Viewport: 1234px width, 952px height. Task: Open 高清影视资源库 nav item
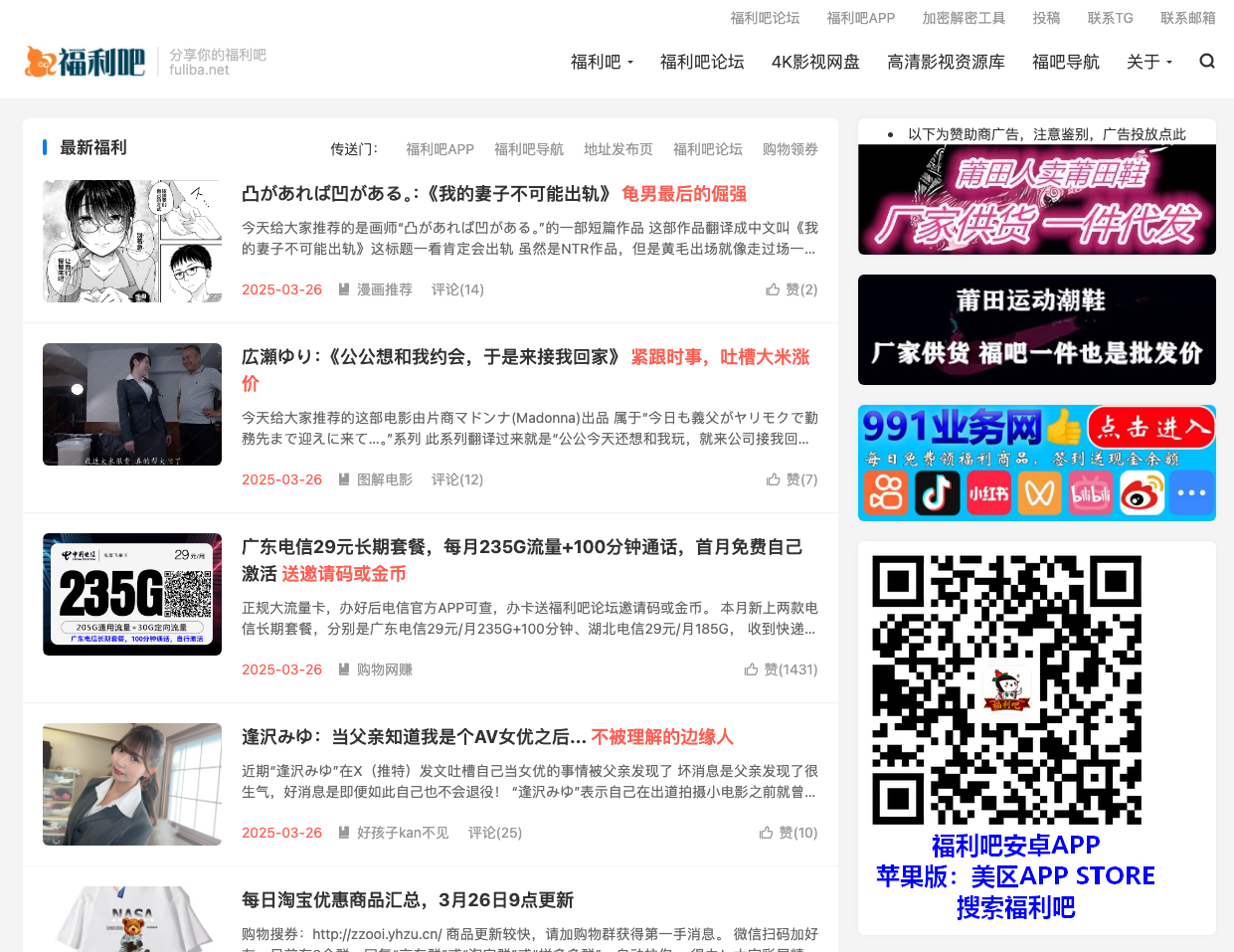tap(946, 62)
